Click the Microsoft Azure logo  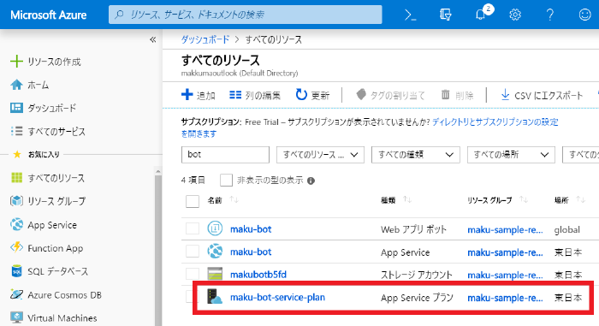(x=49, y=15)
